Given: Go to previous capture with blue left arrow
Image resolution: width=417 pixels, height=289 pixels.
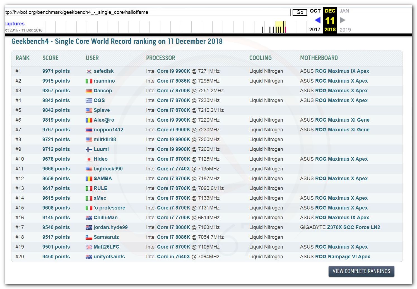Looking at the screenshot, I should click(x=317, y=20).
